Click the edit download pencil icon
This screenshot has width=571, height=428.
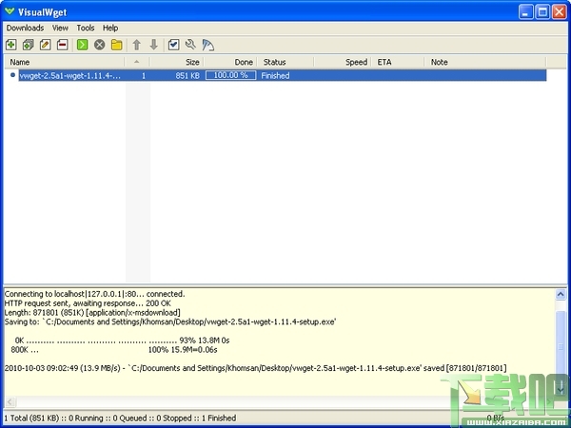click(x=45, y=45)
